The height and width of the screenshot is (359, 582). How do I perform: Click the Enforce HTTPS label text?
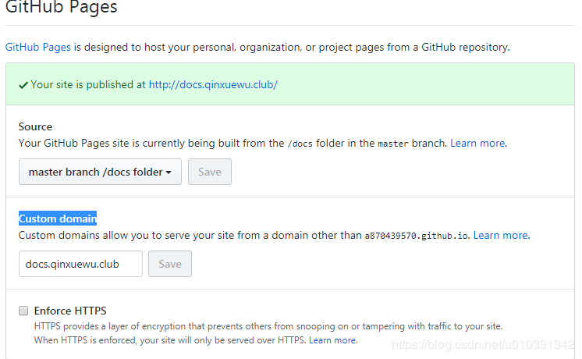[70, 311]
